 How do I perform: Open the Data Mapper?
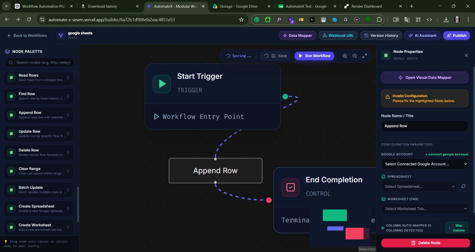pos(298,36)
